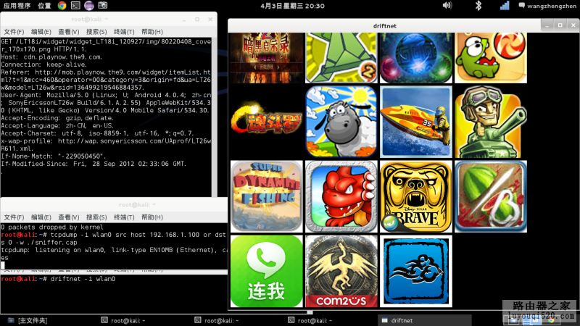Open 终端(T) menu in upper terminal

(124, 32)
